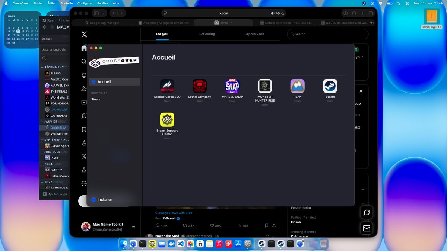Viewport: 447px width, 251px height.
Task: Open X Profile person icon
Action: pyautogui.click(x=84, y=170)
